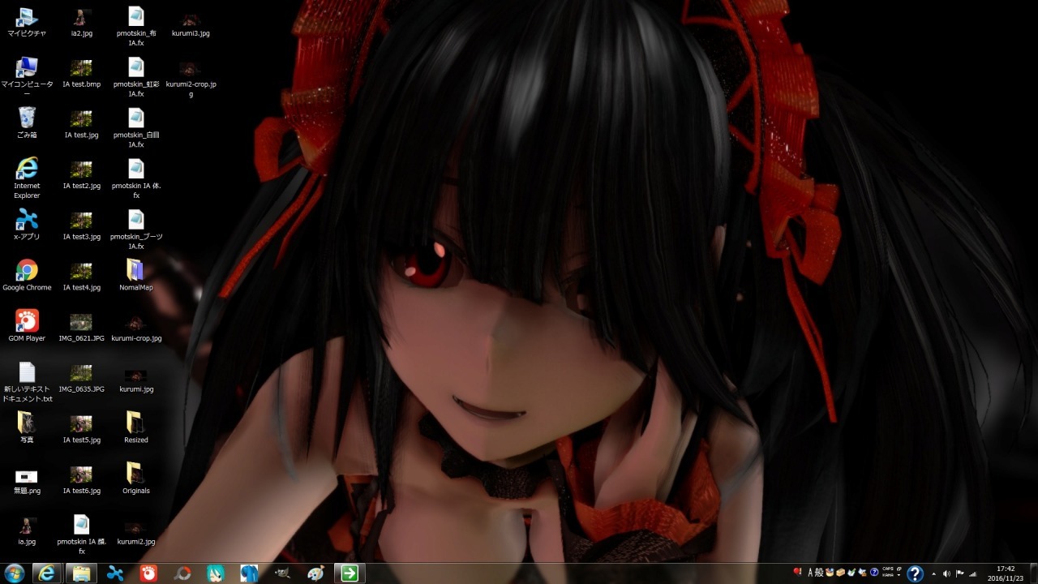
Task: Show hidden tray icons arrow
Action: [933, 573]
